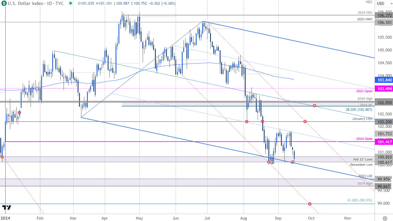Viewport: 393px width, 221px height.
Task: Click the Nov date on time axis
Action: (347, 218)
